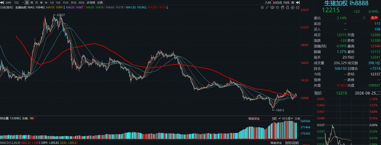
Task: Click the 最高 12340 value
Action: [375, 46]
